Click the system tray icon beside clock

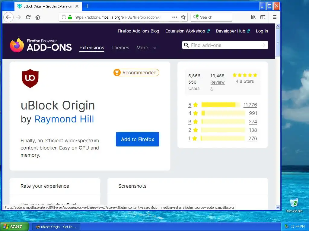287,227
